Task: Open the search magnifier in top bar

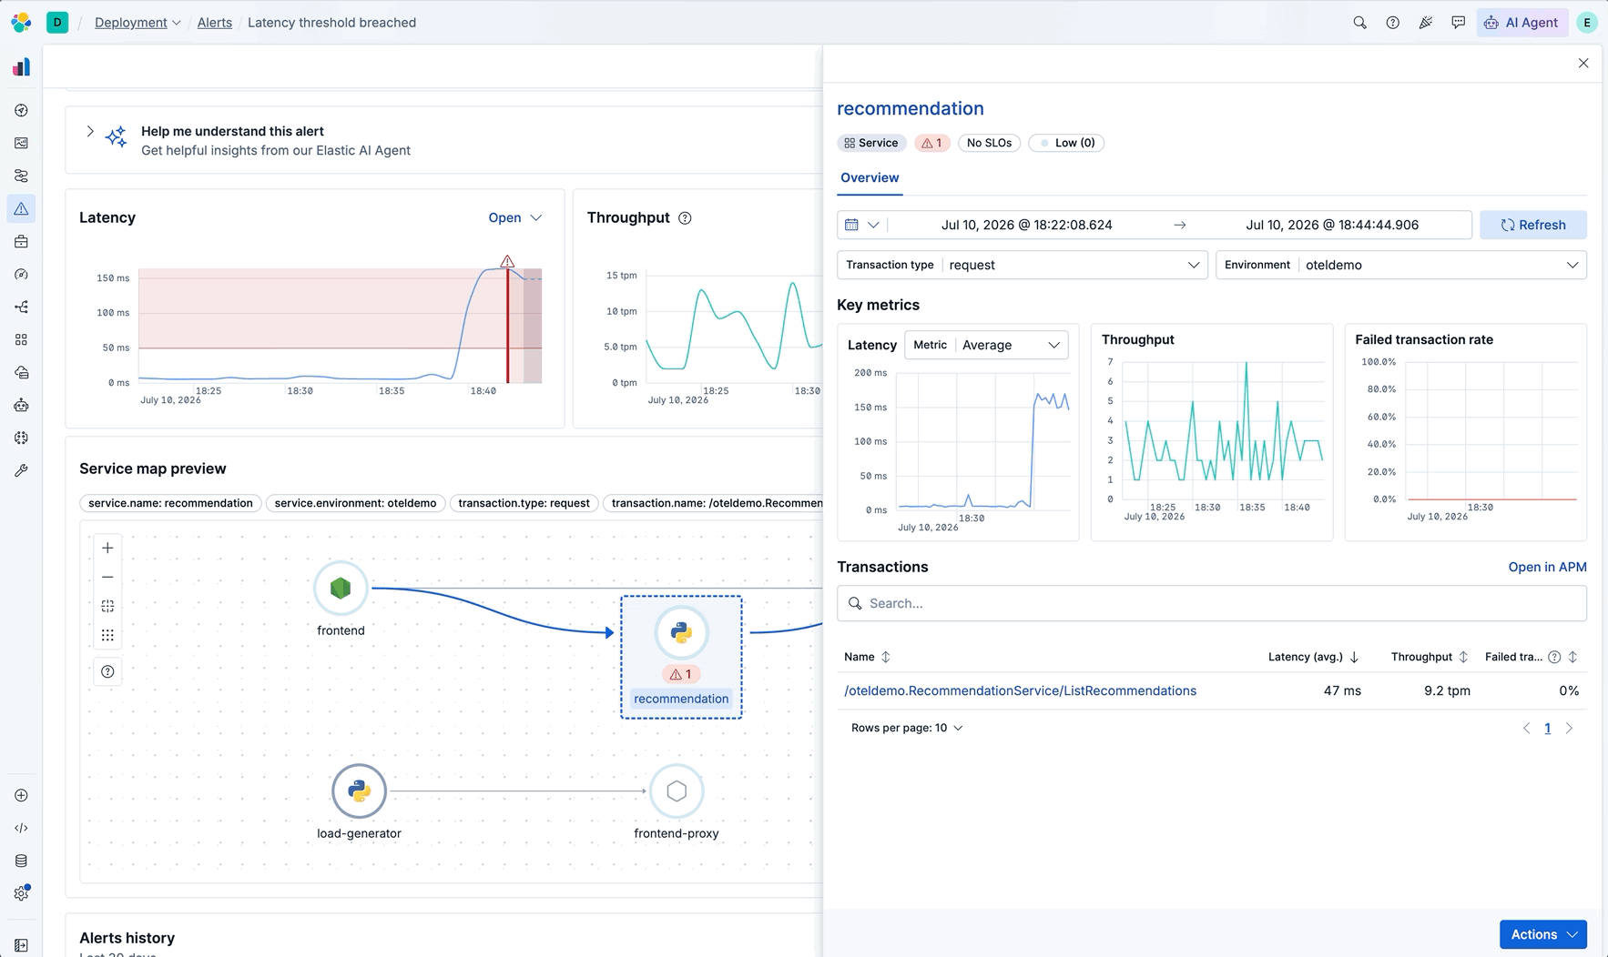Action: pos(1359,23)
